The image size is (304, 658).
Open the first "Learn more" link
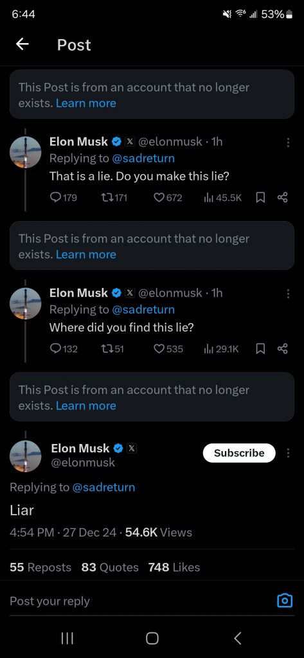(86, 103)
